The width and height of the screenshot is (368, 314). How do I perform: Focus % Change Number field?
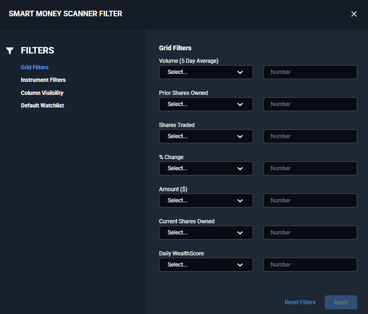tap(310, 168)
